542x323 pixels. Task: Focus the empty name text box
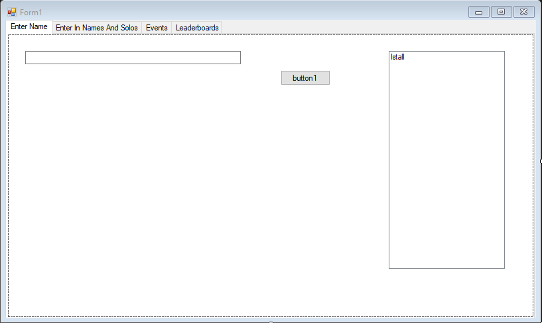(133, 58)
